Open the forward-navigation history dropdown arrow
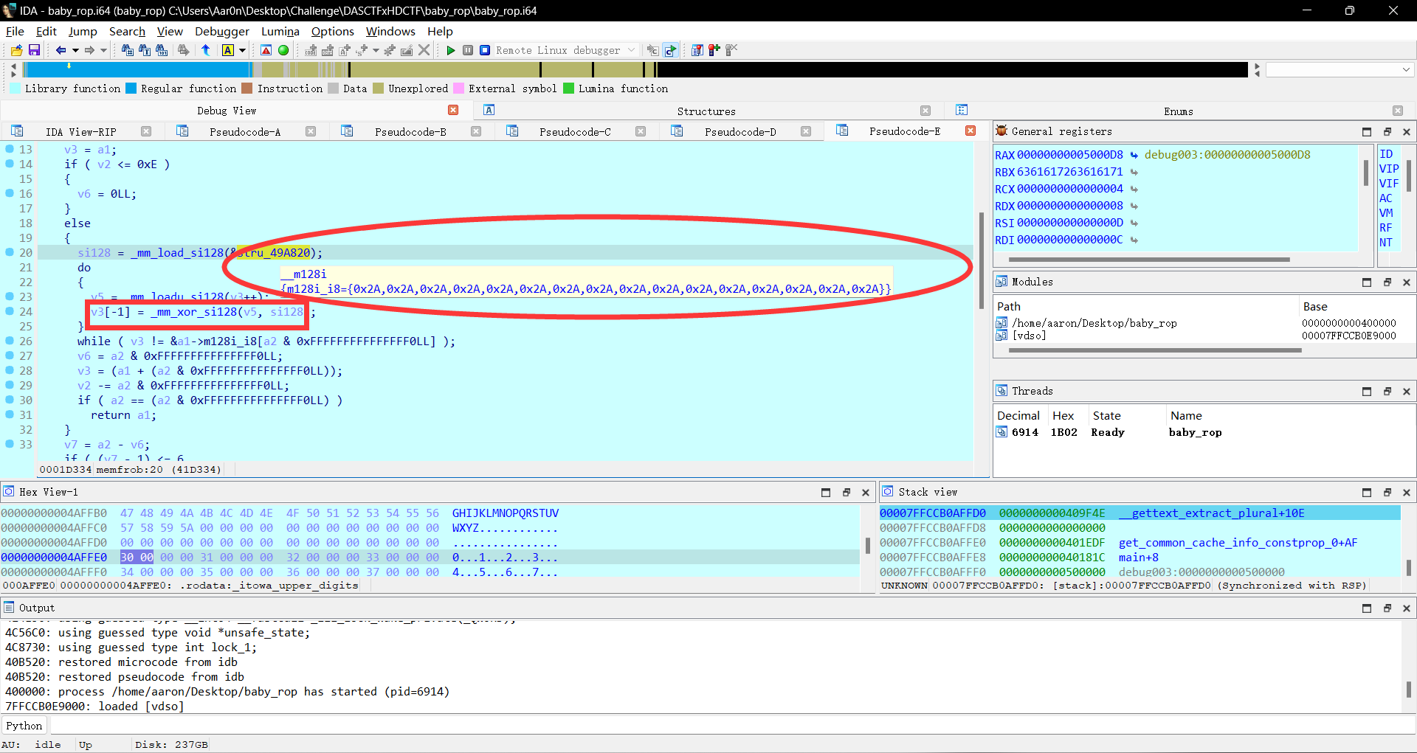Viewport: 1417px width, 753px height. 103,50
